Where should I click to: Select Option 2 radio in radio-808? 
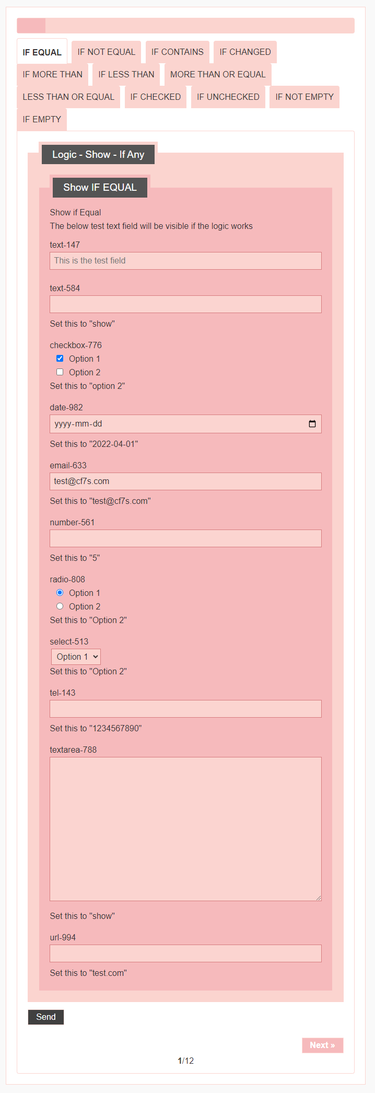coord(60,606)
